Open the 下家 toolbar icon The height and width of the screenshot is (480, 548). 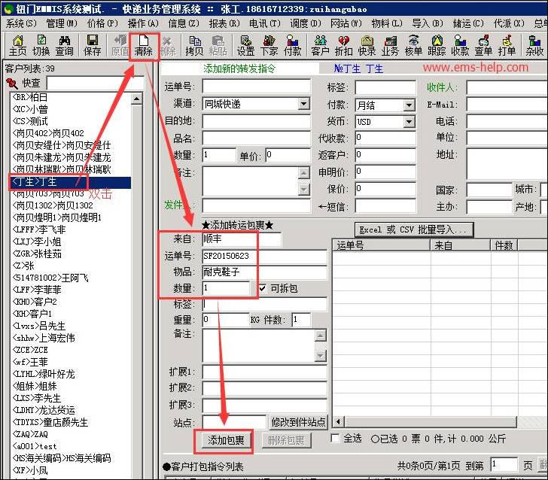pyautogui.click(x=269, y=46)
